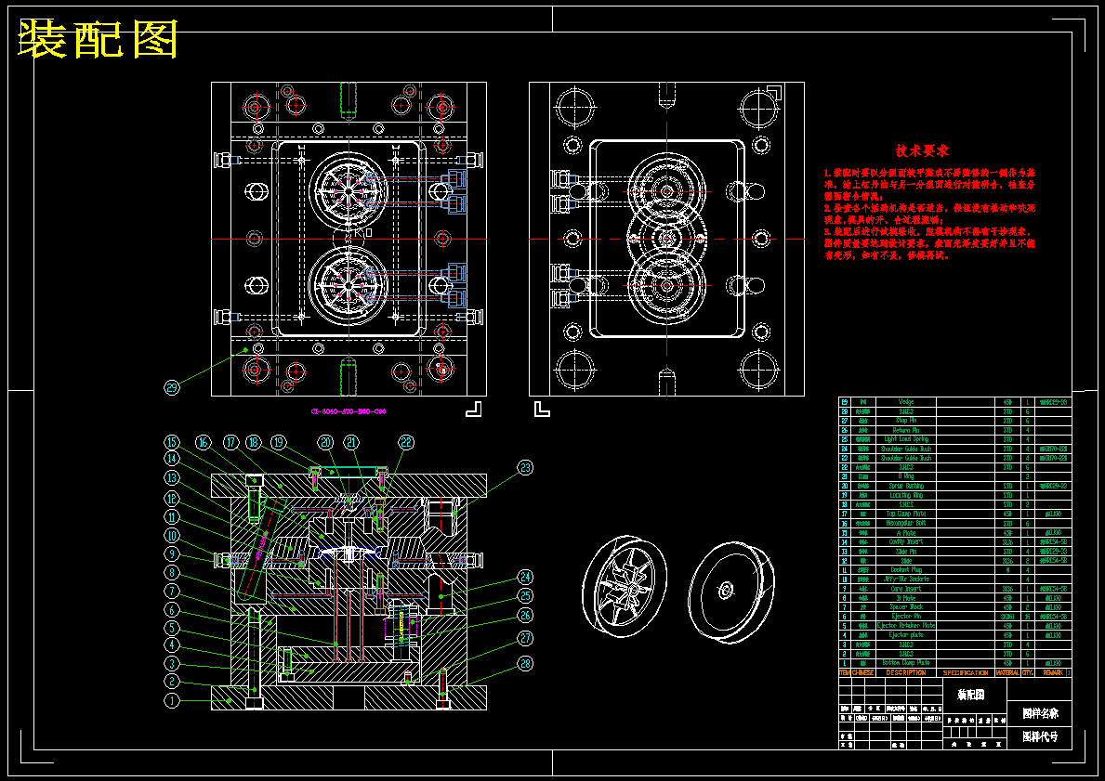Select balloon callout 1 on section view
Image resolution: width=1105 pixels, height=781 pixels.
coord(172,700)
